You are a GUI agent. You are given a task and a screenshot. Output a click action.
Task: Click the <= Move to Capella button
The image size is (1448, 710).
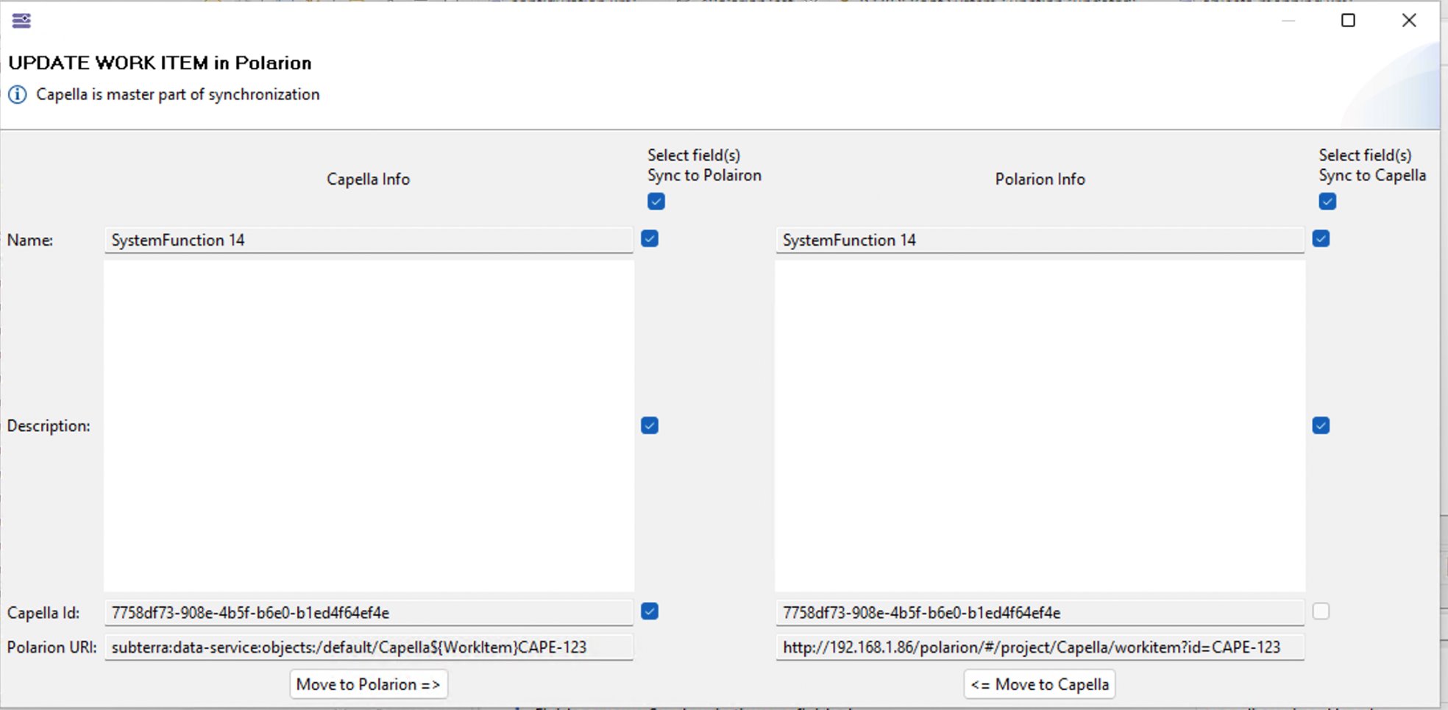(x=1040, y=684)
